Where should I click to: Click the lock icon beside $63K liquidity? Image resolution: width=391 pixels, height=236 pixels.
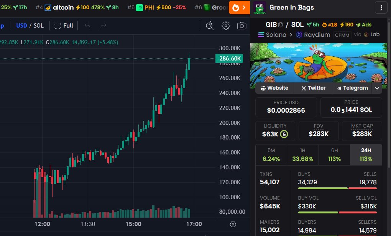tap(284, 134)
